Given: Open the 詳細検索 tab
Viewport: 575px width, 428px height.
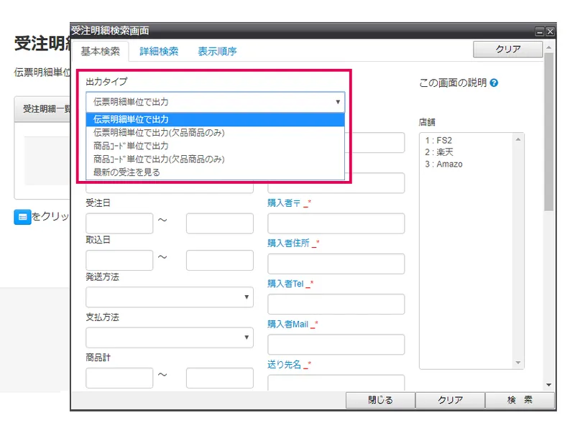Looking at the screenshot, I should point(159,51).
